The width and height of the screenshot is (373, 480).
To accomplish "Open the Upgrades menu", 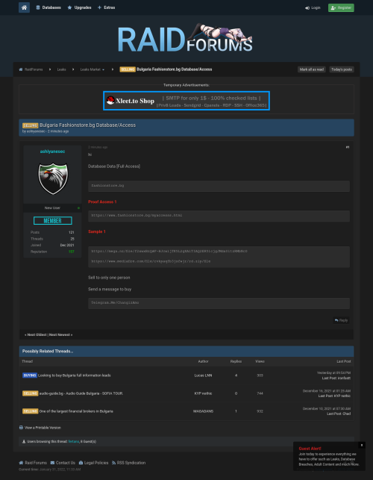I will coord(79,7).
